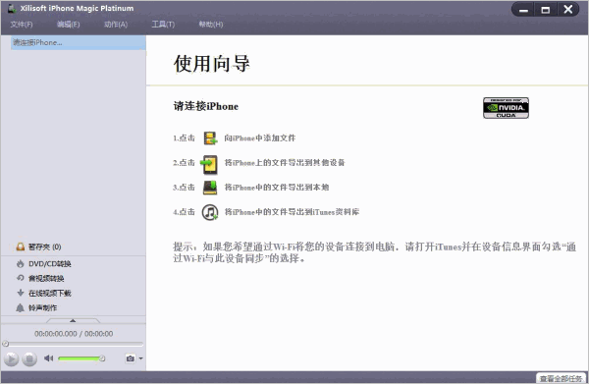Click the add files to iPhone icon

click(x=210, y=137)
